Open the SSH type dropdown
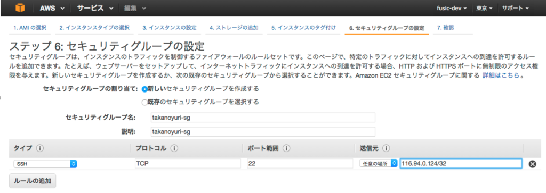Viewport: 546px width, 193px height. click(x=45, y=164)
